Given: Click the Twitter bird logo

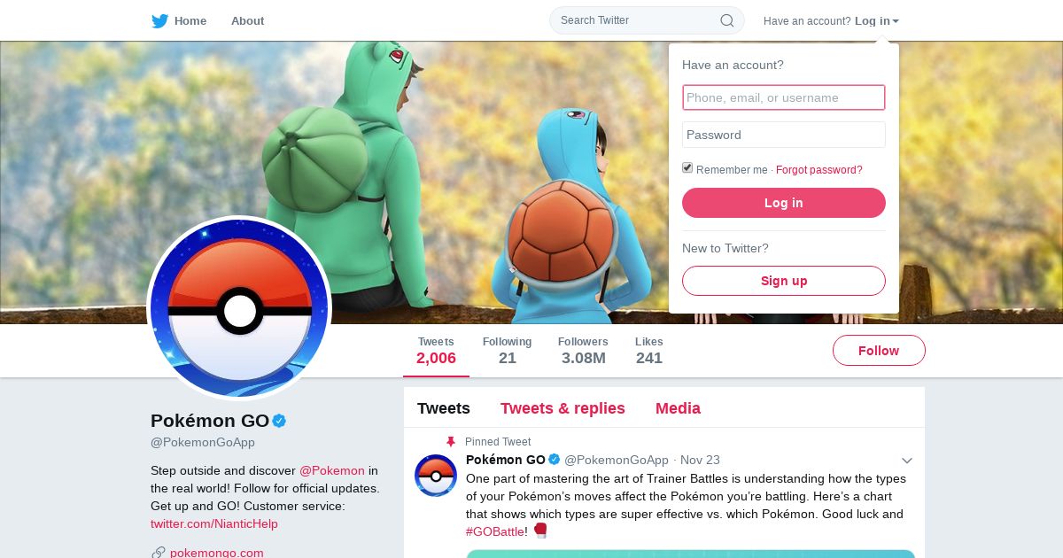Looking at the screenshot, I should (x=159, y=20).
